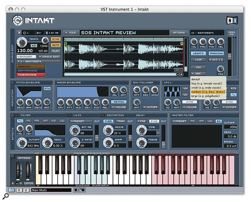This screenshot has height=202, width=251.
Task: Open Env Follower CUTOFF target dropdown
Action: 150,107
